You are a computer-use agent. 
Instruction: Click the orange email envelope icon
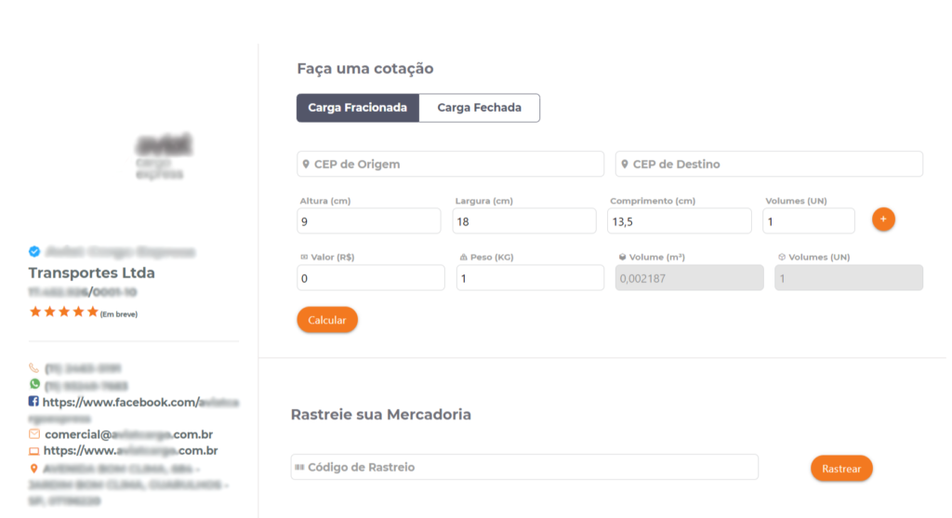[x=34, y=433]
